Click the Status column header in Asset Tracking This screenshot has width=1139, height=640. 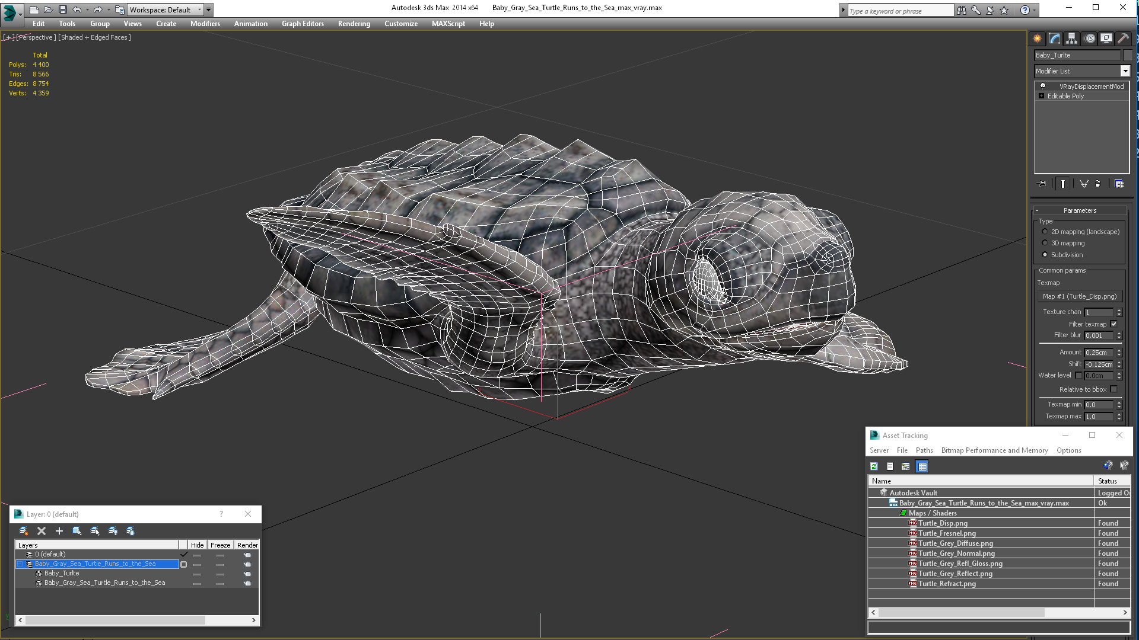(1112, 481)
